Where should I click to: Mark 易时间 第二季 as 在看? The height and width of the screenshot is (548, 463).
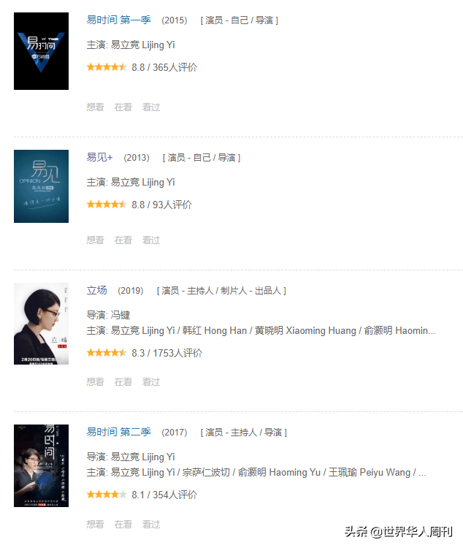[123, 524]
